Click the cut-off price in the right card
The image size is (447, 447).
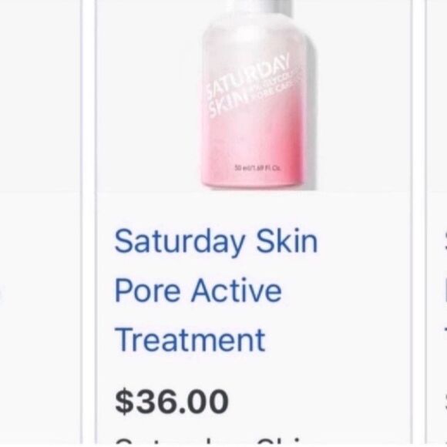point(445,402)
